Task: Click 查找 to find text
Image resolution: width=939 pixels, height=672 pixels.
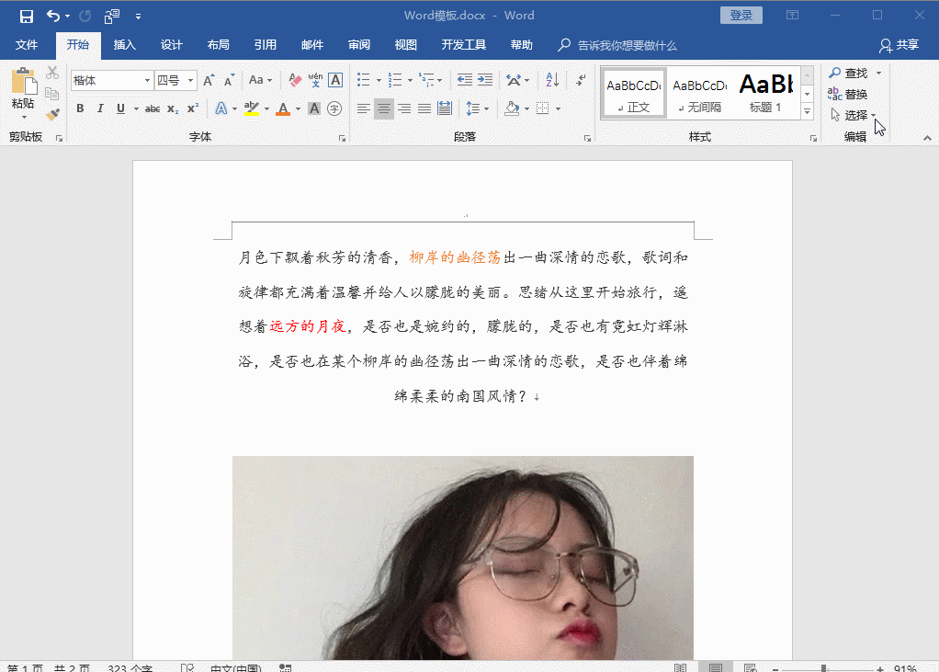Action: (x=849, y=73)
